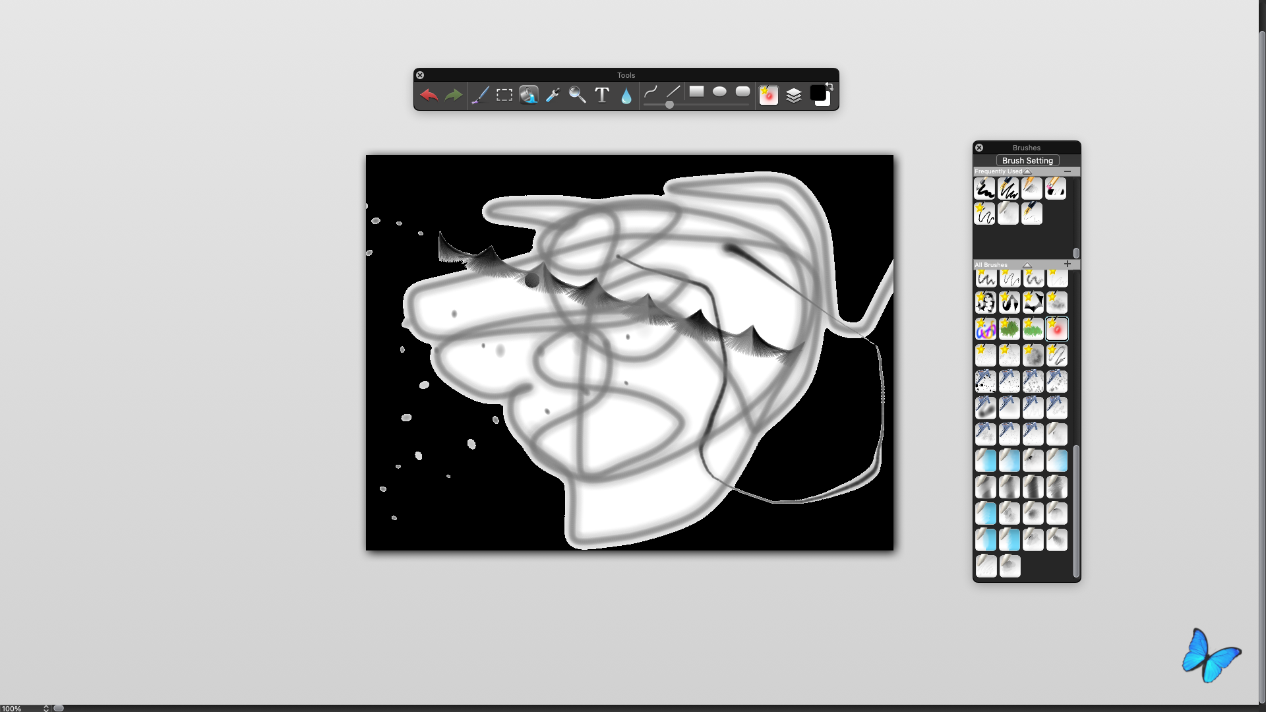1266x712 pixels.
Task: Activate the magnifier zoom tool
Action: click(x=578, y=96)
